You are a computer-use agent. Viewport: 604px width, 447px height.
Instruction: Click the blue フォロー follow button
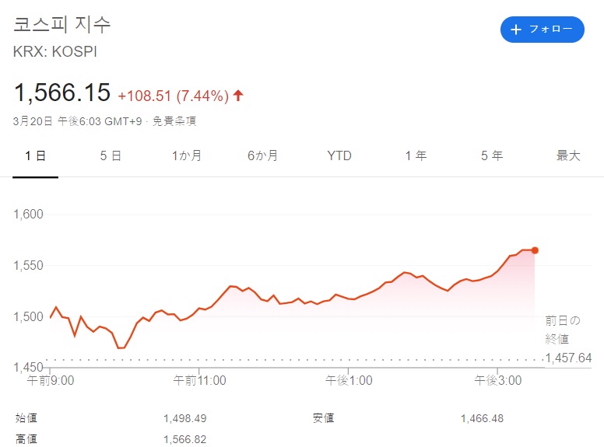point(542,30)
